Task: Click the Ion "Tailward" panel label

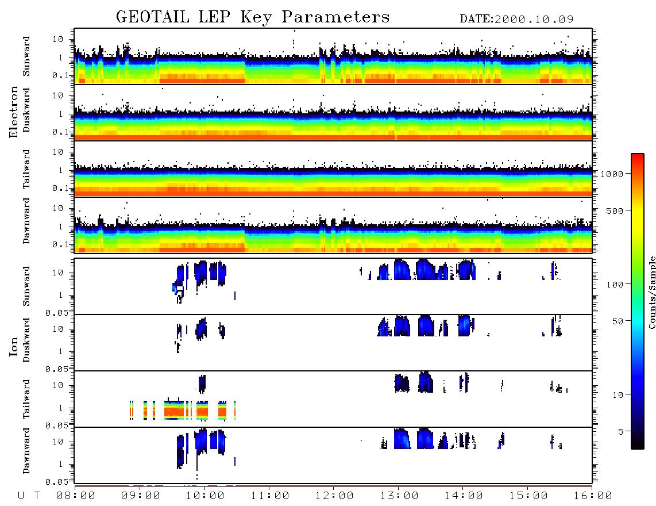Action: point(26,399)
